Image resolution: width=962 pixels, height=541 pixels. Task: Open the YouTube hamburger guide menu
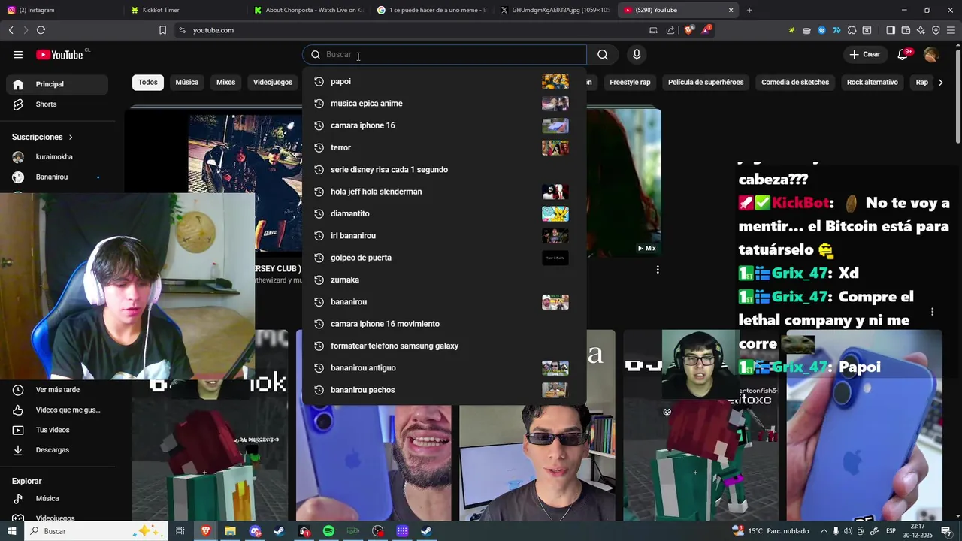point(18,54)
